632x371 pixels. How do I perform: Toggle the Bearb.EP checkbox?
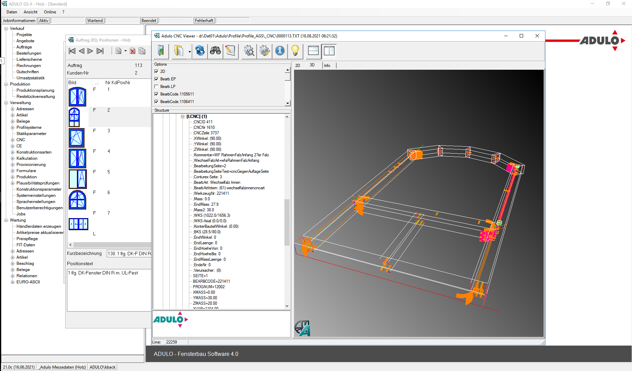coord(156,79)
